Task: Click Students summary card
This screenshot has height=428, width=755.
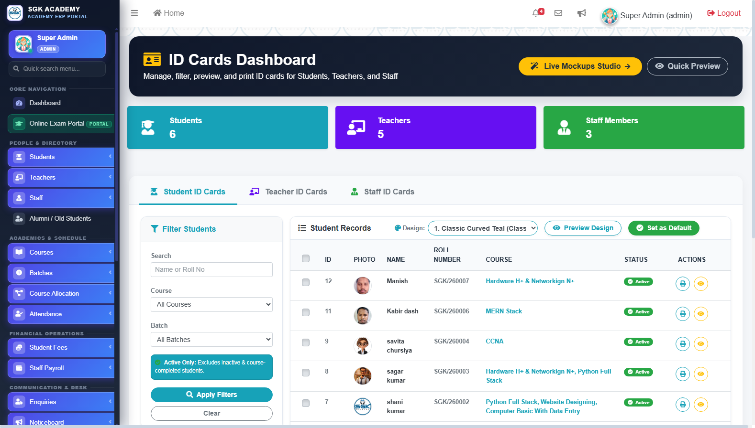Action: pyautogui.click(x=228, y=128)
